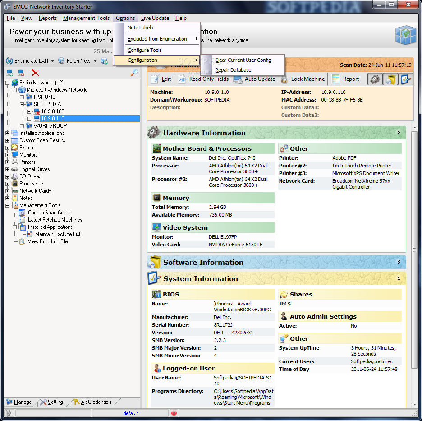Viewport: 422px width, 421px height.
Task: Click the add machine icon above tree
Action: [x=10, y=73]
